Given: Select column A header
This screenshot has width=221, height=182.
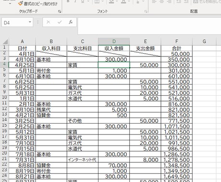Looking at the screenshot, I should 22,42.
